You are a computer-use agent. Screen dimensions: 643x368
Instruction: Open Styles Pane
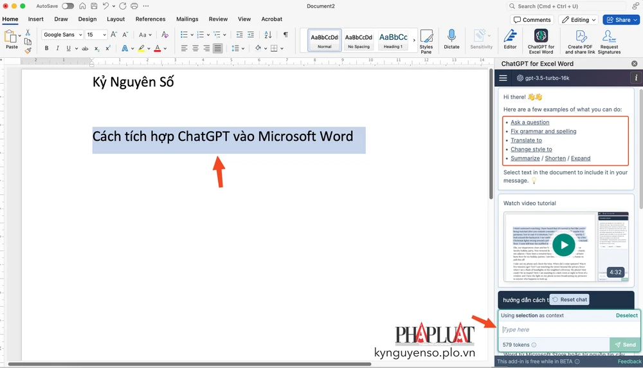[426, 41]
